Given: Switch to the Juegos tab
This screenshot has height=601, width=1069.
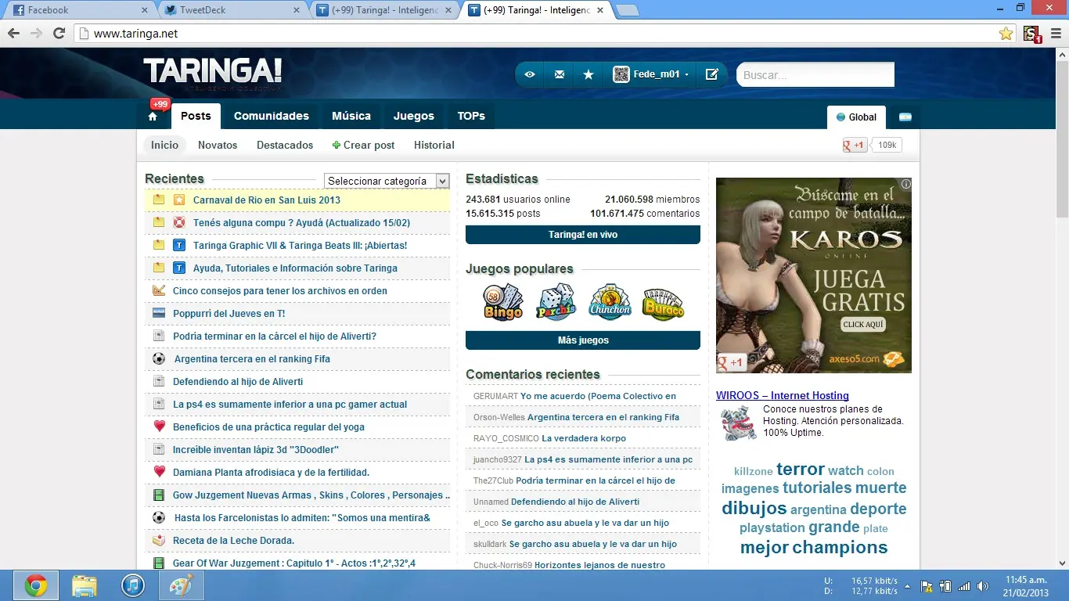Looking at the screenshot, I should coord(414,116).
